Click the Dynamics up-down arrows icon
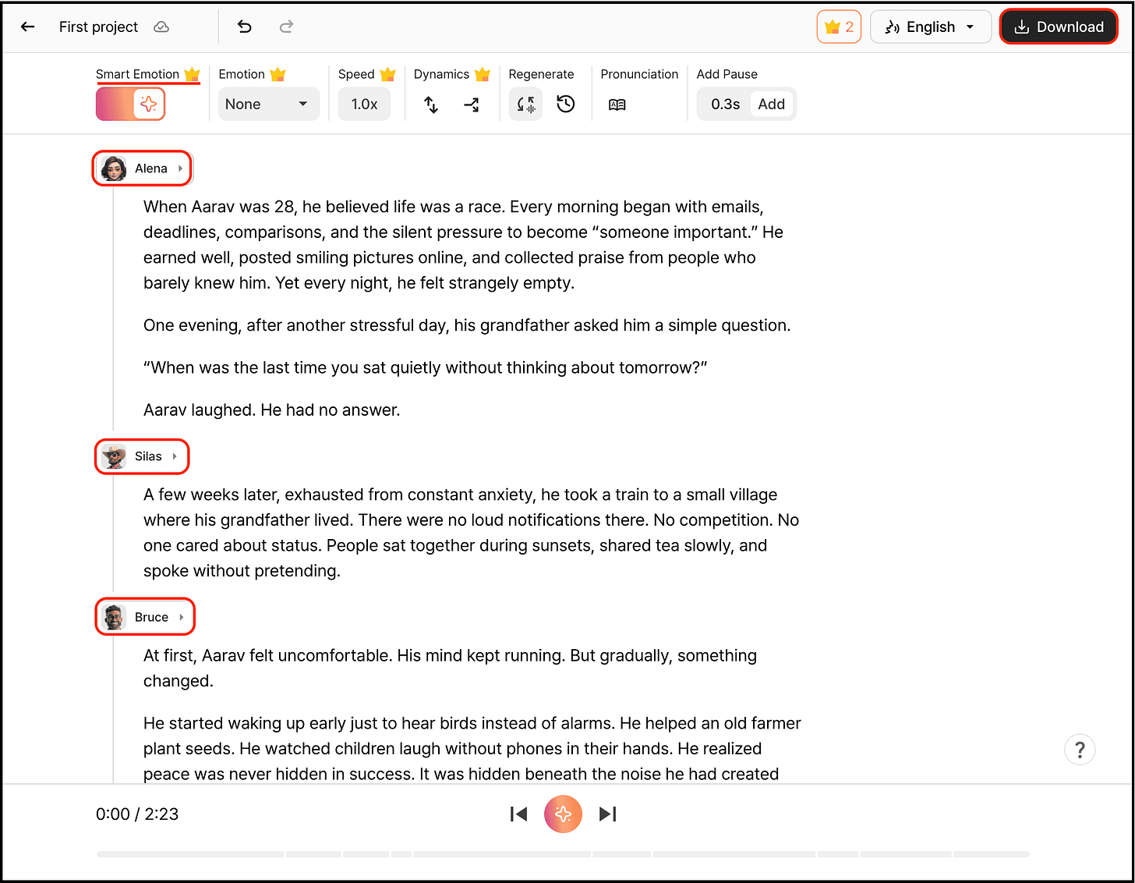1135x883 pixels. 431,104
